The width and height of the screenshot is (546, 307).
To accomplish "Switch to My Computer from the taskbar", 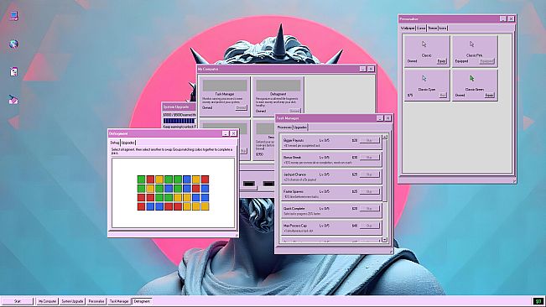I will [47, 301].
